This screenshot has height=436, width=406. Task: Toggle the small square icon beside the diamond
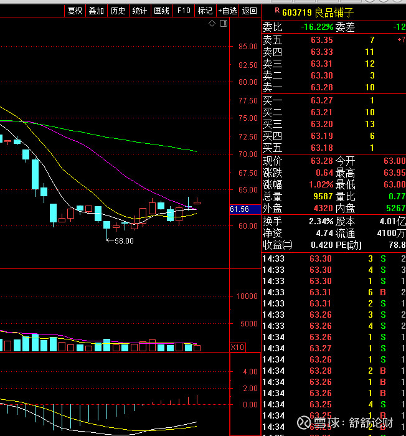(222, 24)
